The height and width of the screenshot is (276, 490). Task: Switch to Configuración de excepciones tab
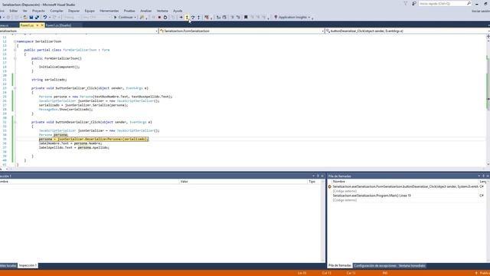point(375,266)
